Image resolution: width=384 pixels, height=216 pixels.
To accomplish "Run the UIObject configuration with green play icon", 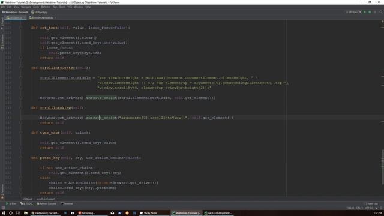I will pos(365,12).
